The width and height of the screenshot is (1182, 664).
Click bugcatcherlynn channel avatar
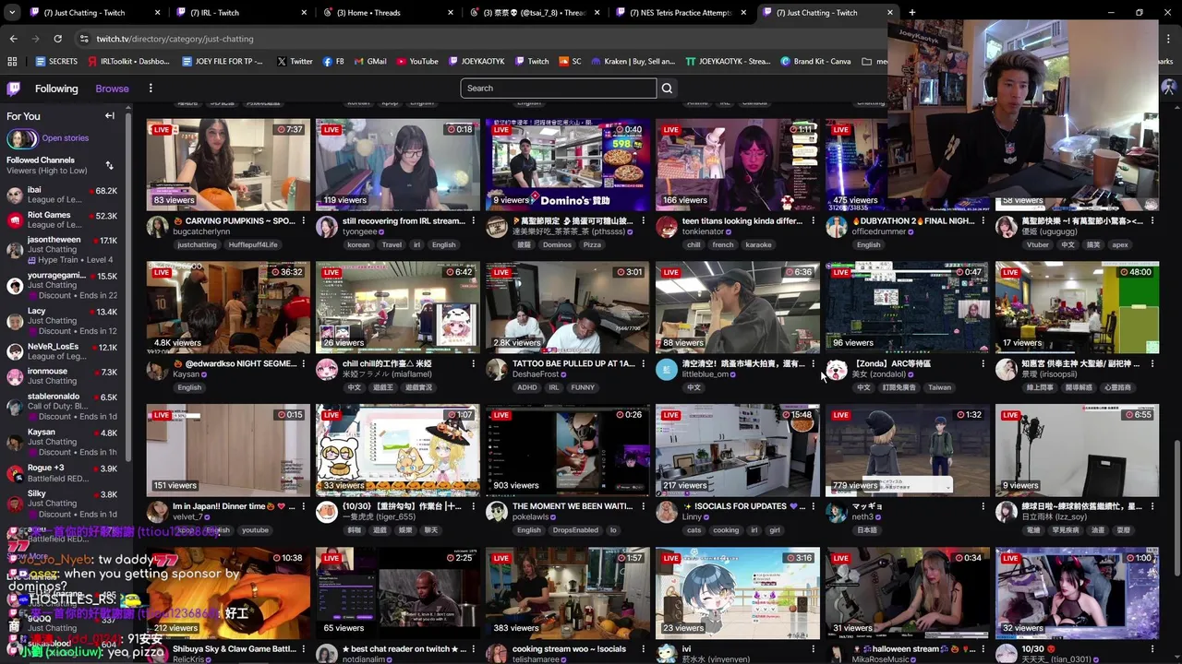click(157, 227)
